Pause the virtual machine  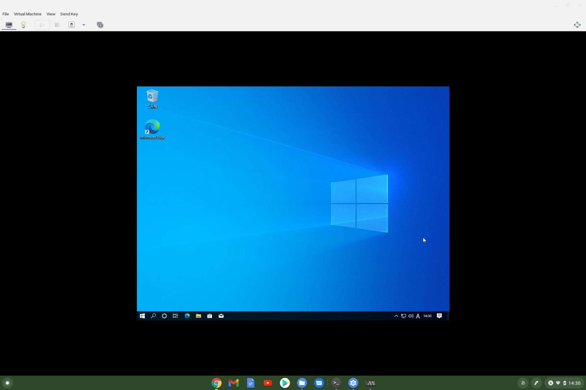[57, 25]
